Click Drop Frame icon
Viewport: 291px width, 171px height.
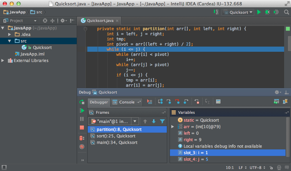(197, 101)
